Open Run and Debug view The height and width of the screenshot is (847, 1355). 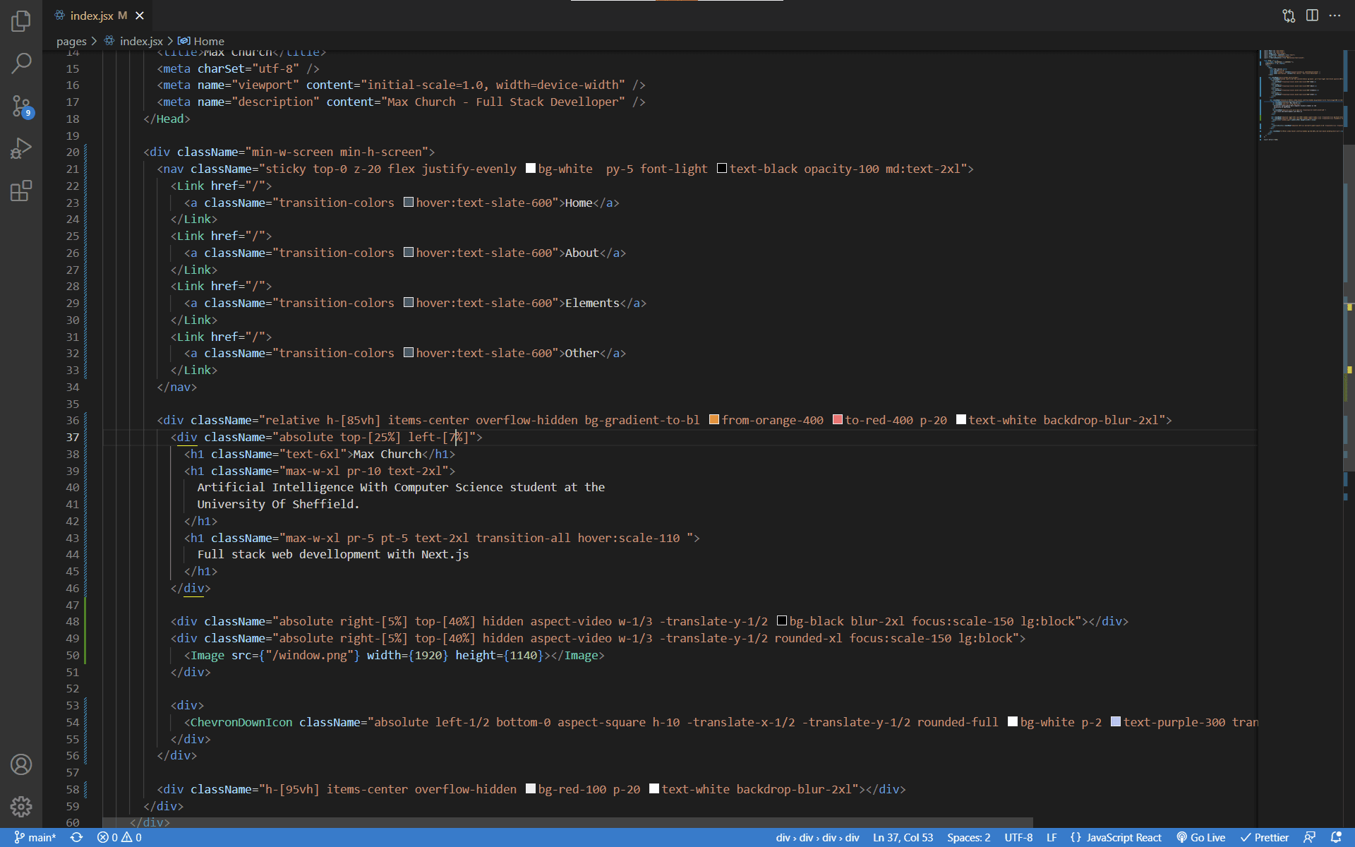click(x=21, y=148)
